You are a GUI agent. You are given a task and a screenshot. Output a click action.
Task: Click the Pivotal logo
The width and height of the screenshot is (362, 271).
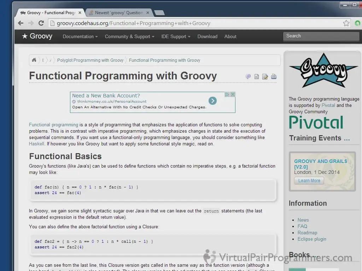pyautogui.click(x=316, y=122)
